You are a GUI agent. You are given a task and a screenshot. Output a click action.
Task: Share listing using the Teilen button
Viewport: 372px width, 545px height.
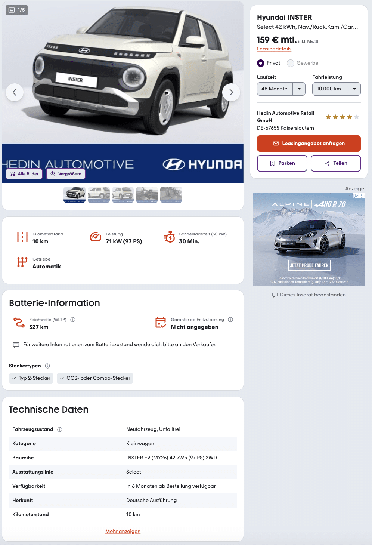(336, 163)
